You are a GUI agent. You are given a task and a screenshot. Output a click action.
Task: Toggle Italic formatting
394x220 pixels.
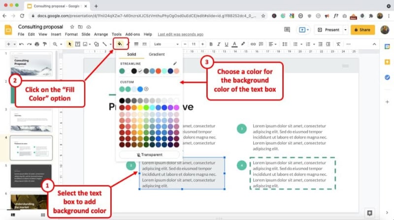(219, 44)
